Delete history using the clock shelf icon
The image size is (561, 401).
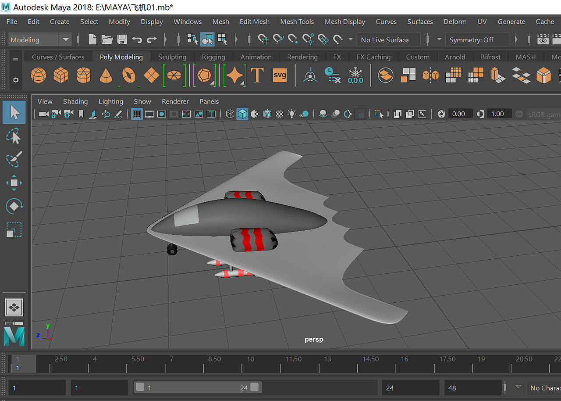coord(332,75)
